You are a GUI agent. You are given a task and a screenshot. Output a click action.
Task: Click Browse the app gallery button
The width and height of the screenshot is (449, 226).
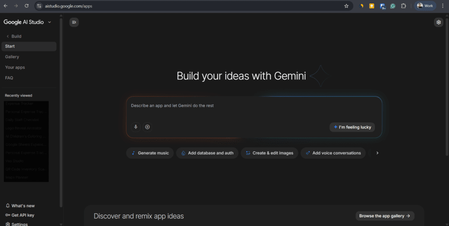coord(385,216)
